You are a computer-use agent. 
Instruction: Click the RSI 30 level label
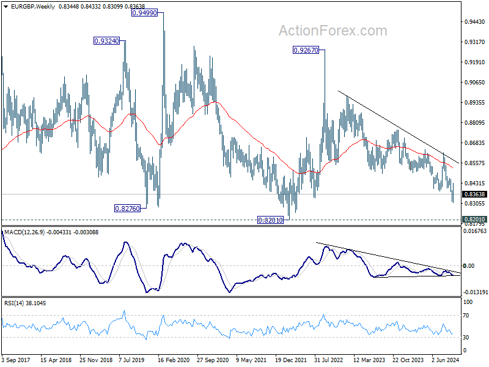click(466, 338)
